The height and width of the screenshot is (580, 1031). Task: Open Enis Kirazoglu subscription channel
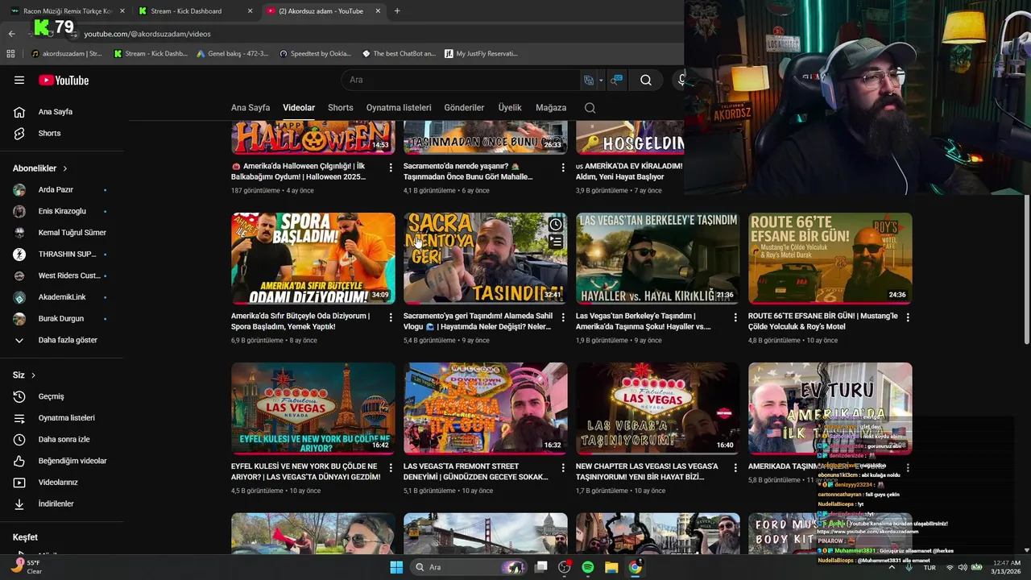click(x=61, y=211)
